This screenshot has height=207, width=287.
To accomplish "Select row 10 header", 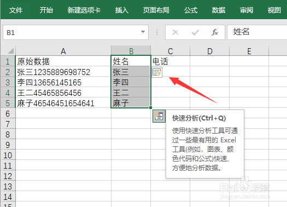I will [8, 155].
